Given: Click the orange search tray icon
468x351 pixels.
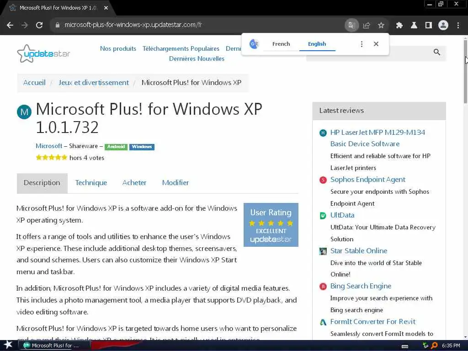Looking at the screenshot, I should (x=434, y=346).
